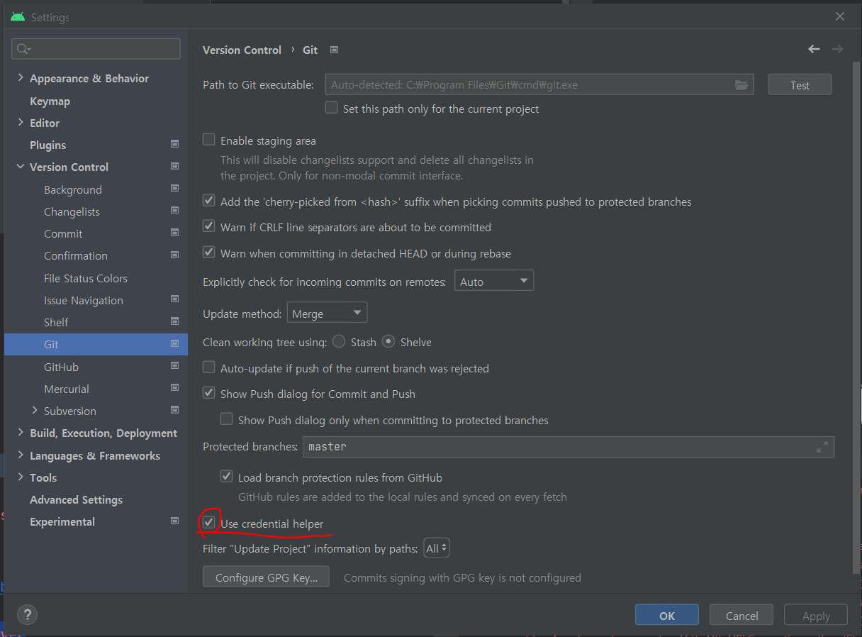Click the project-level icon beside Git breadcrumb
This screenshot has height=637, width=862.
click(x=335, y=50)
